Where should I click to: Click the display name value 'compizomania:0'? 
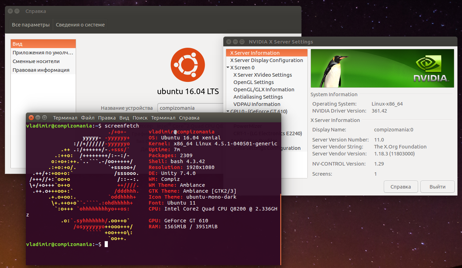pos(394,130)
